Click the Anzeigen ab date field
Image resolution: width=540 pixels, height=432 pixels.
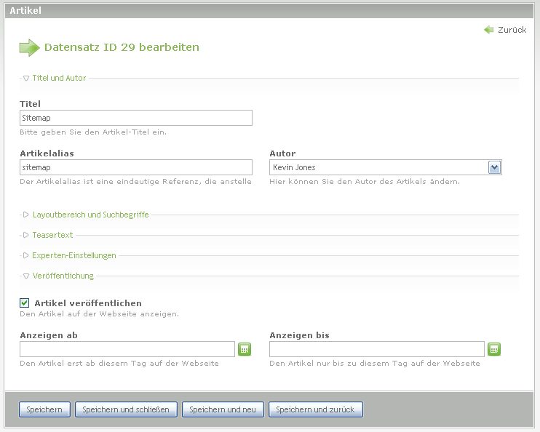127,349
